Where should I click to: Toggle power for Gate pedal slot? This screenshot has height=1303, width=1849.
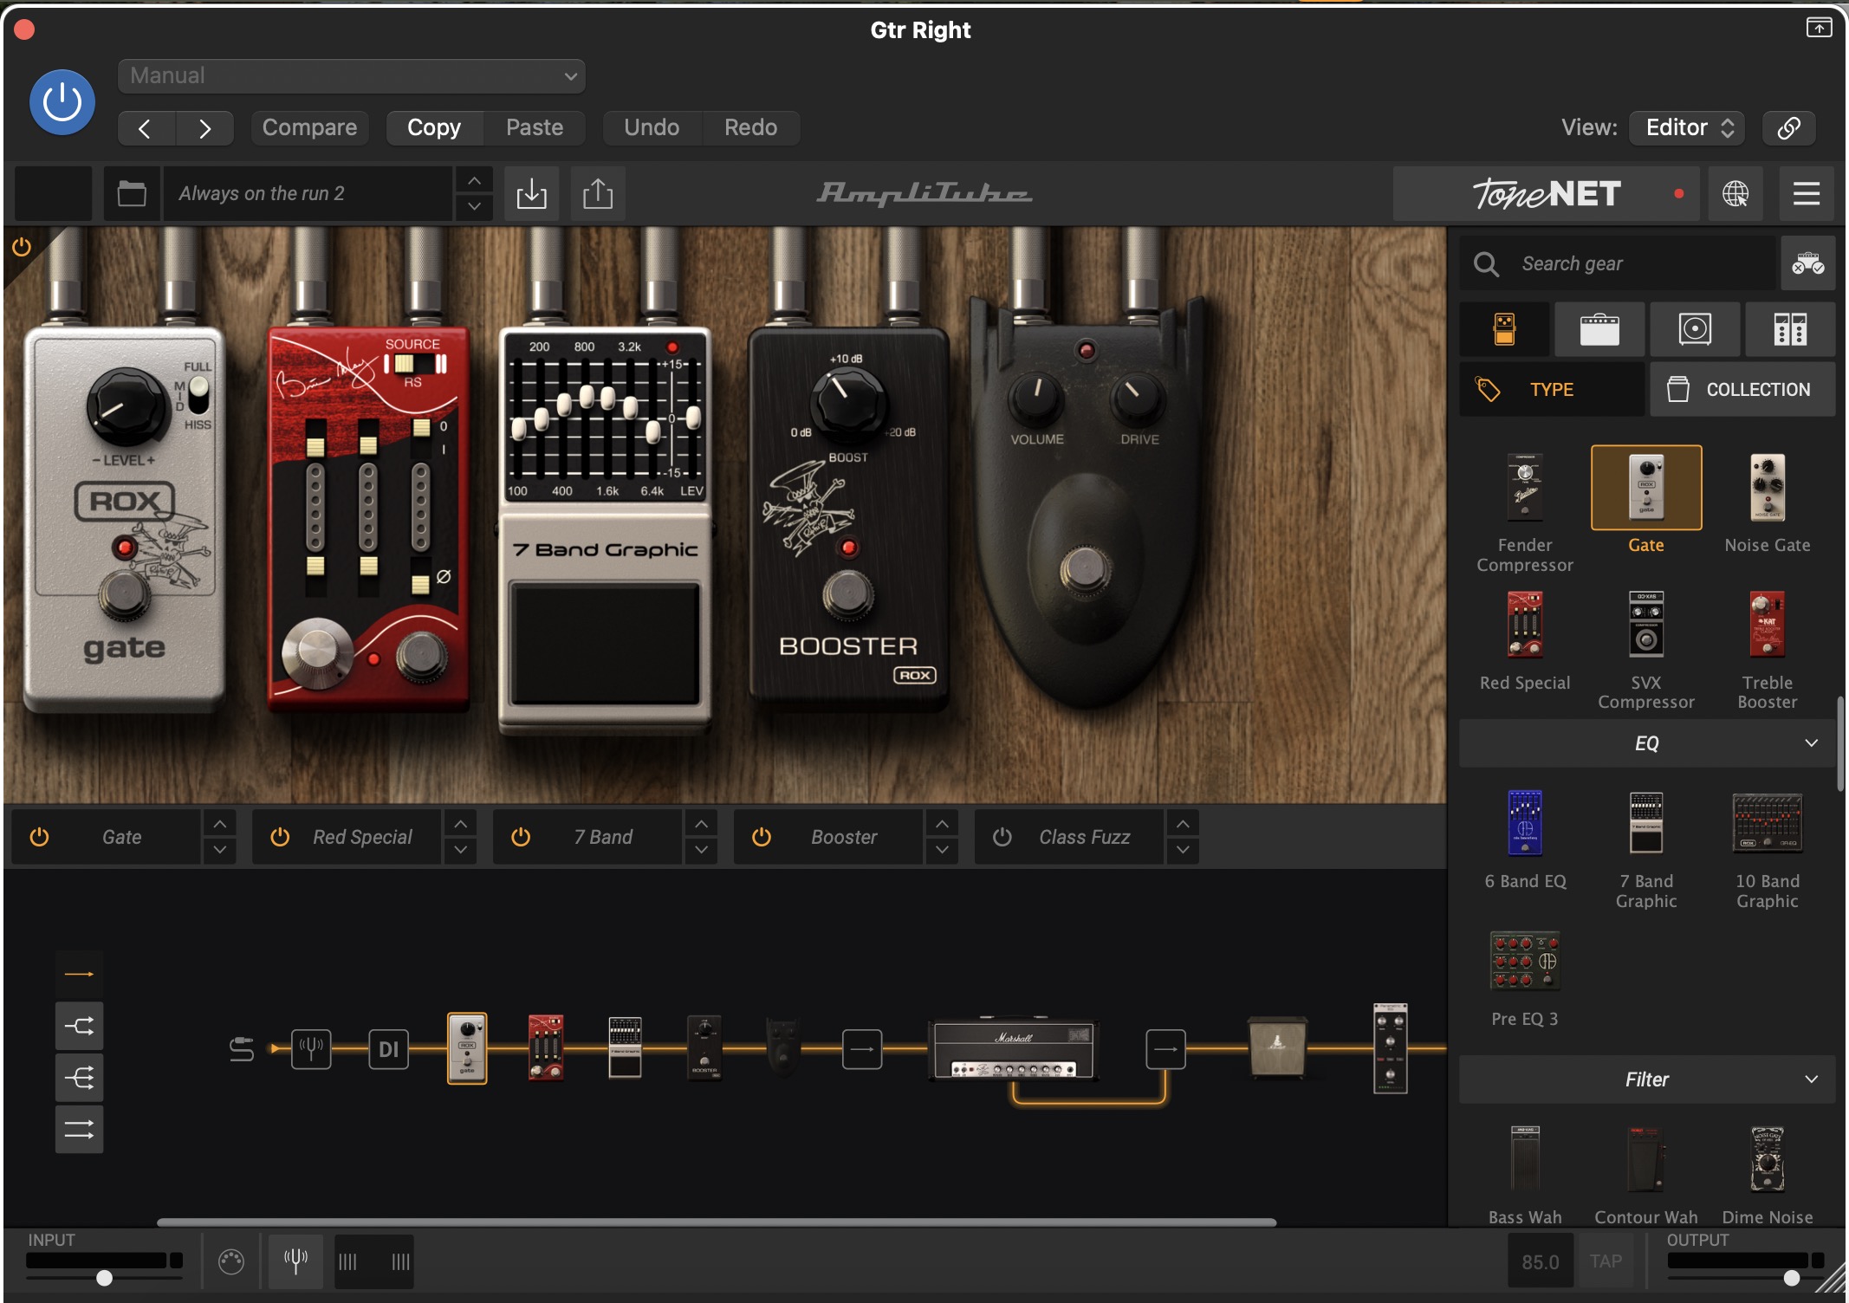(40, 837)
